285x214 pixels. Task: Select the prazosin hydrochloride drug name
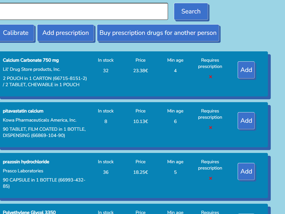pos(26,162)
